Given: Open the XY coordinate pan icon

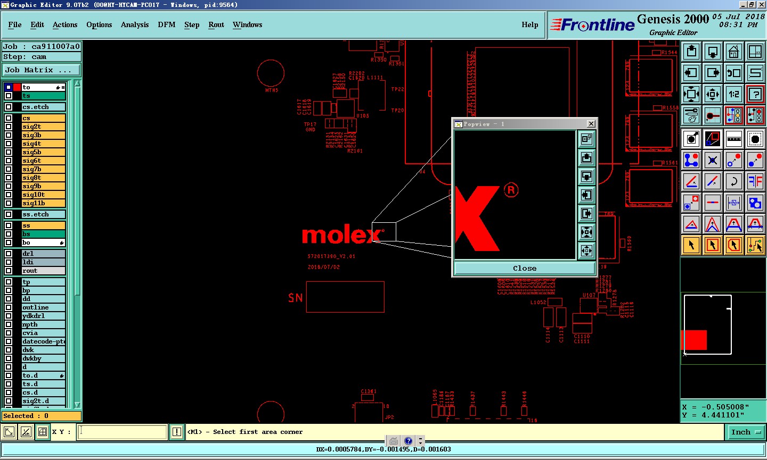Looking at the screenshot, I should pyautogui.click(x=755, y=52).
